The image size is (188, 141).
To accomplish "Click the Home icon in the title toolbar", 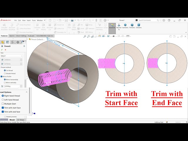I will click(x=50, y=20).
